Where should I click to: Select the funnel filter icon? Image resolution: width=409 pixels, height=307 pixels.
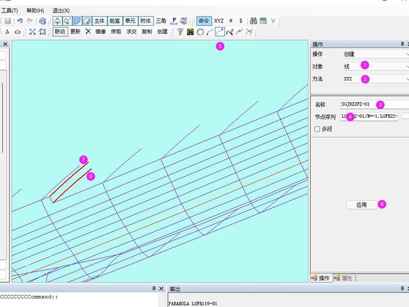180,31
